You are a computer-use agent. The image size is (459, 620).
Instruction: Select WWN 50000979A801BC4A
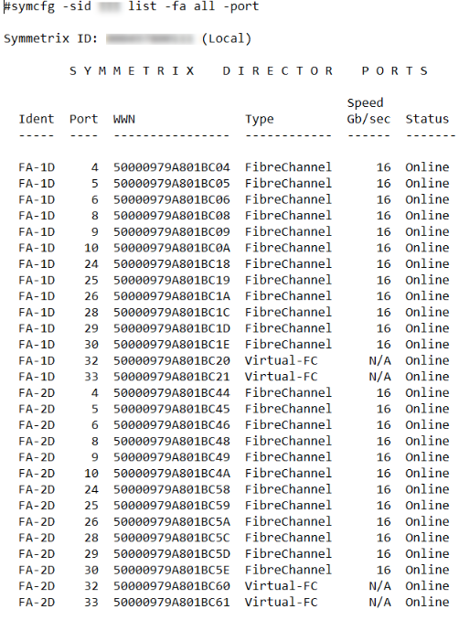172,474
